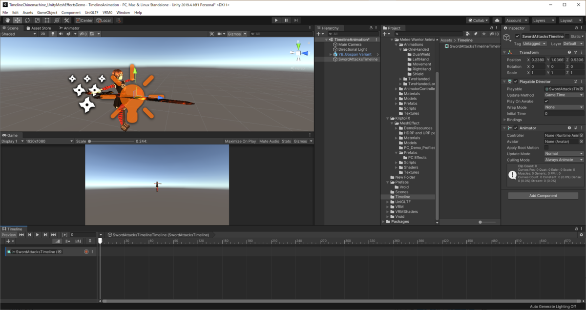Adjust the Project icon size slider
The image size is (586, 310).
pos(481,222)
